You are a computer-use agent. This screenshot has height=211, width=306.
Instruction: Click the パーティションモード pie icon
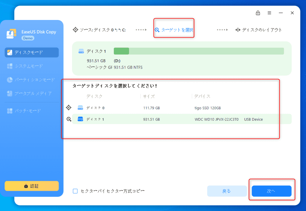[10, 80]
